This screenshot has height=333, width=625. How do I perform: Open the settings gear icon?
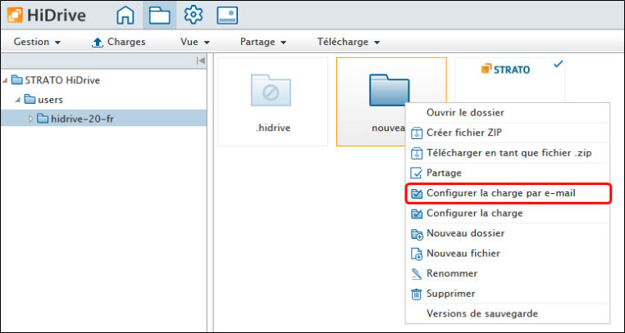coord(194,15)
